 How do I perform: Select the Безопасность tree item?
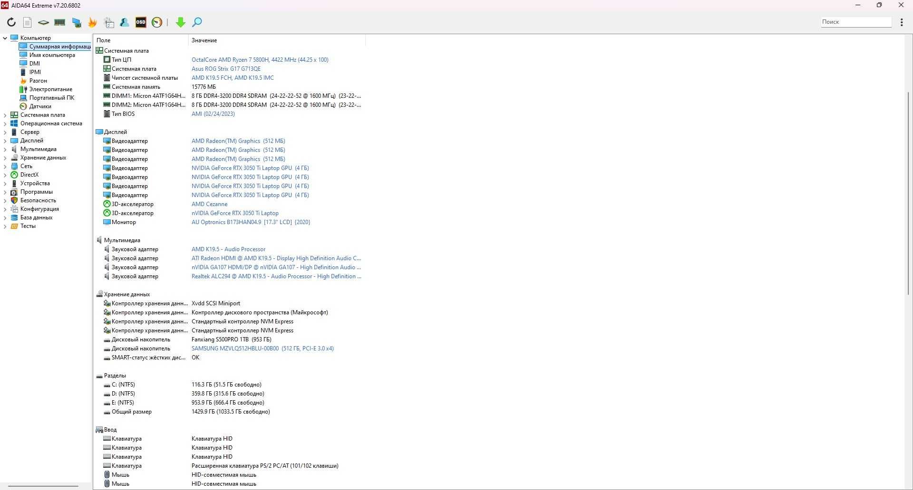coord(33,200)
